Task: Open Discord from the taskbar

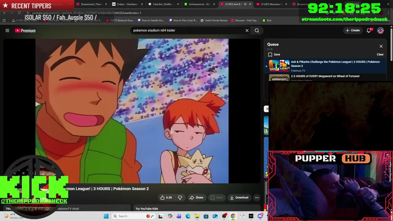Action: point(260,216)
